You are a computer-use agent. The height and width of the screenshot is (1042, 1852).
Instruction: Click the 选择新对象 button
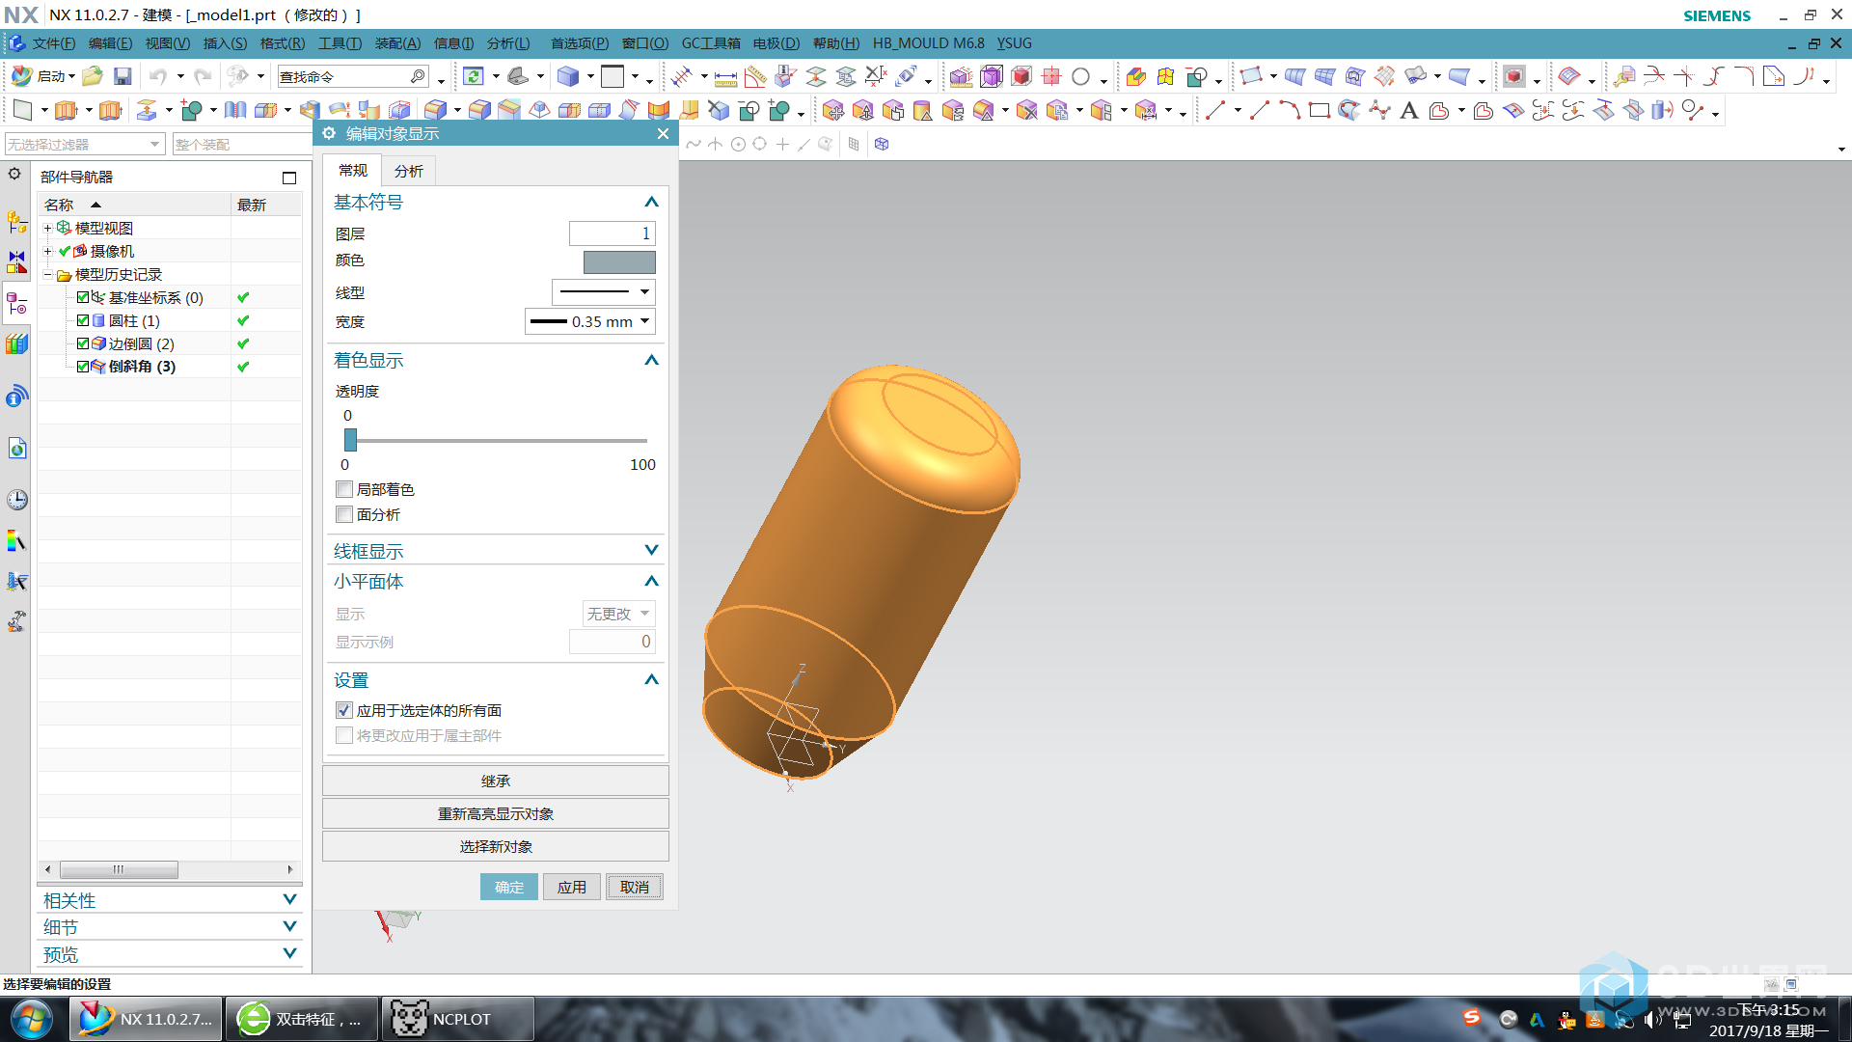click(496, 846)
